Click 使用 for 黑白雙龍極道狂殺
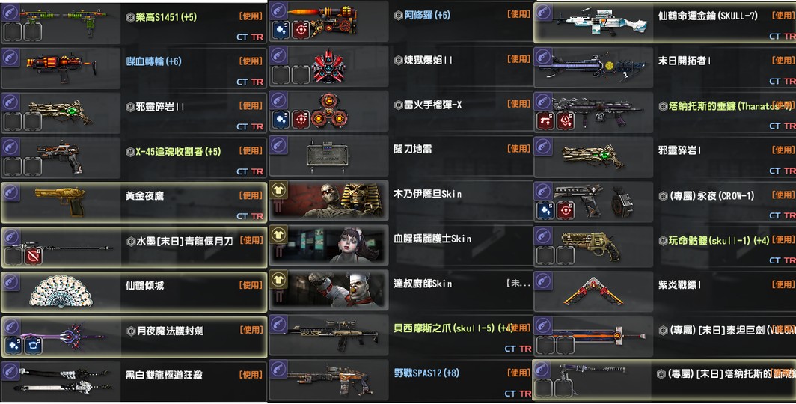 coord(251,375)
